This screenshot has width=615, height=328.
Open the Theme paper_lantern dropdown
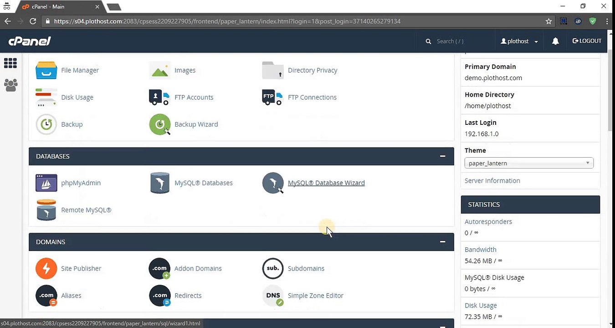coord(528,163)
